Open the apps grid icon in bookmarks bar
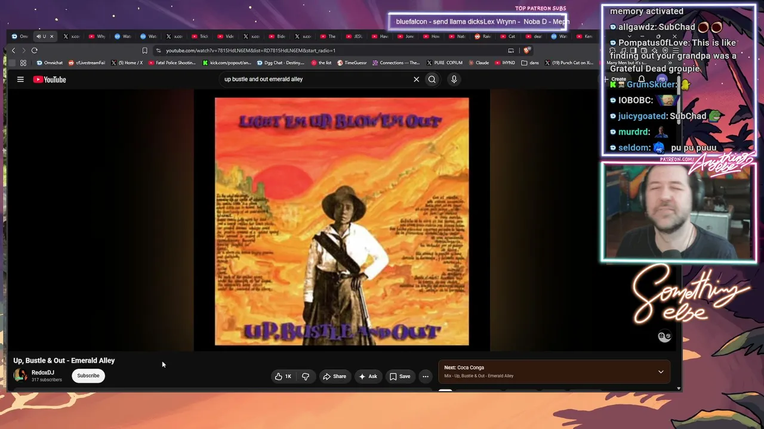 point(23,63)
